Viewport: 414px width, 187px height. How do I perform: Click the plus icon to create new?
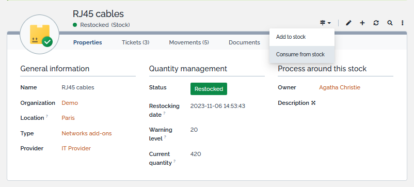(x=362, y=23)
